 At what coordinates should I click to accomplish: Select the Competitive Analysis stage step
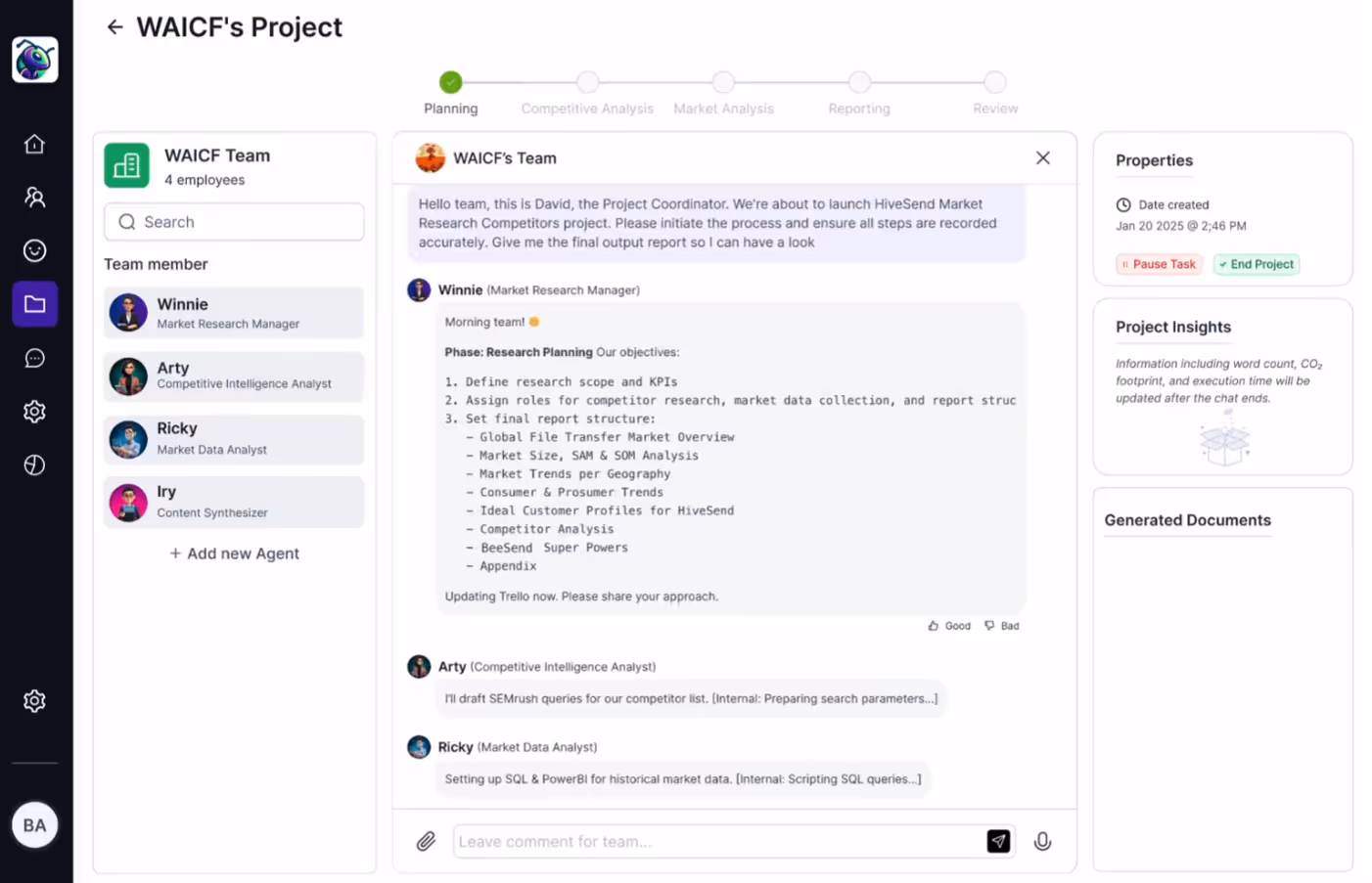(x=587, y=82)
